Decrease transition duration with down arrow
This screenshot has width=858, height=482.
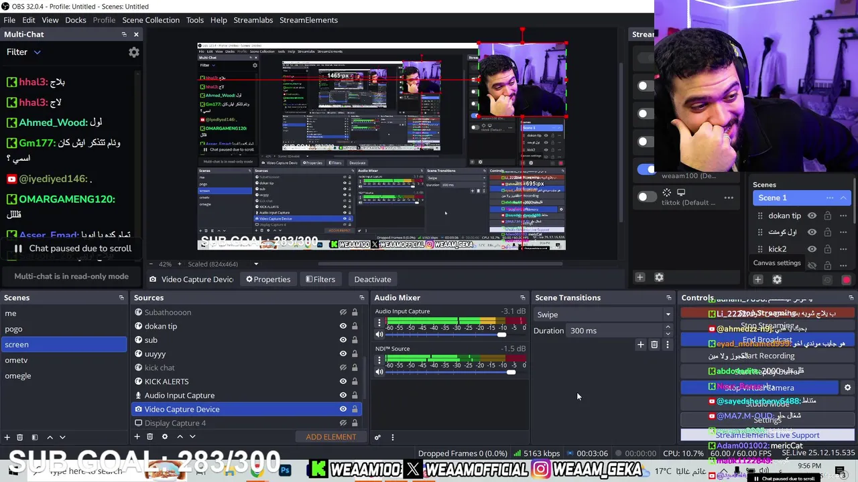click(668, 334)
